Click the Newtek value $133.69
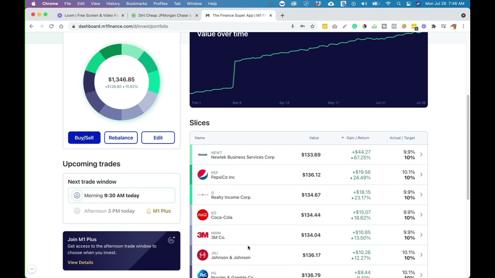Viewport: 495px width, 278px height. tap(311, 155)
